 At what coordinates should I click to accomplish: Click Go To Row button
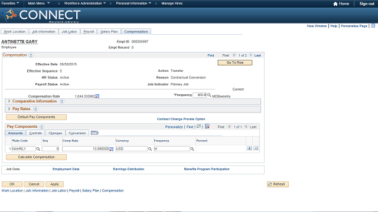tap(235, 62)
